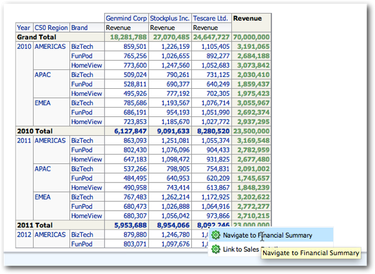Click the 2011 Total row label
This screenshot has height=274, width=375.
[34, 225]
